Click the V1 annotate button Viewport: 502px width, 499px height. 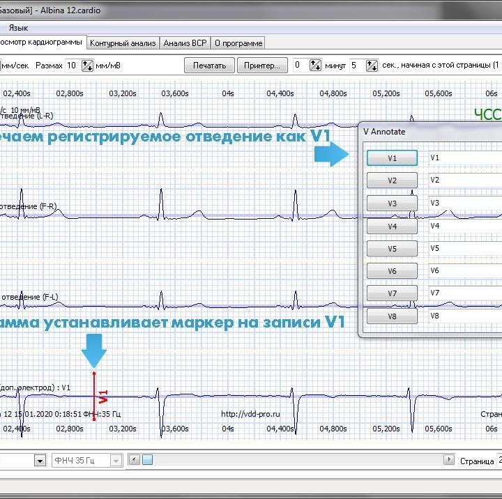[x=392, y=158]
